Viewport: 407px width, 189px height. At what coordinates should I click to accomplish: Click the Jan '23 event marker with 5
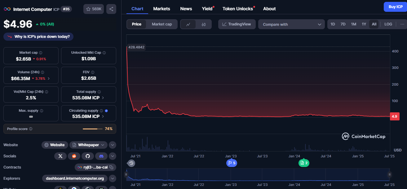tap(232, 163)
